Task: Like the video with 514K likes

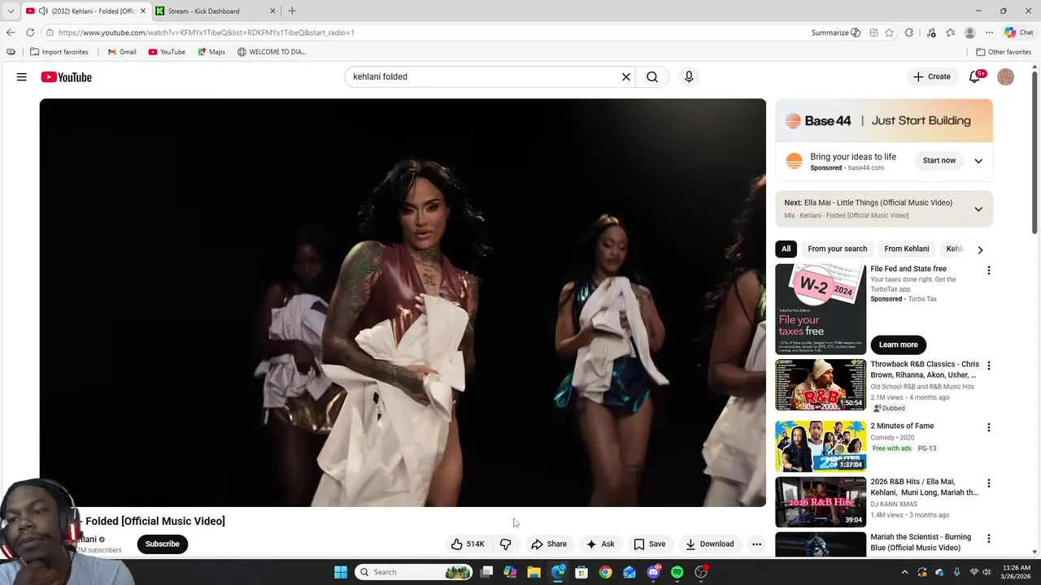Action: tap(468, 544)
